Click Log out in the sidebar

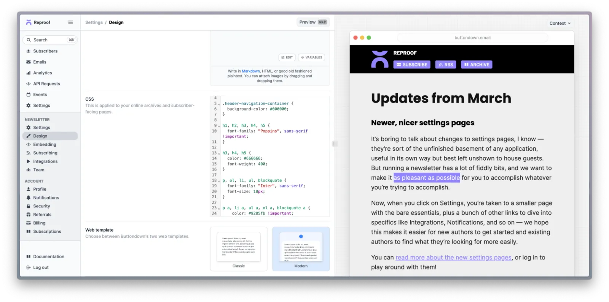(x=41, y=267)
